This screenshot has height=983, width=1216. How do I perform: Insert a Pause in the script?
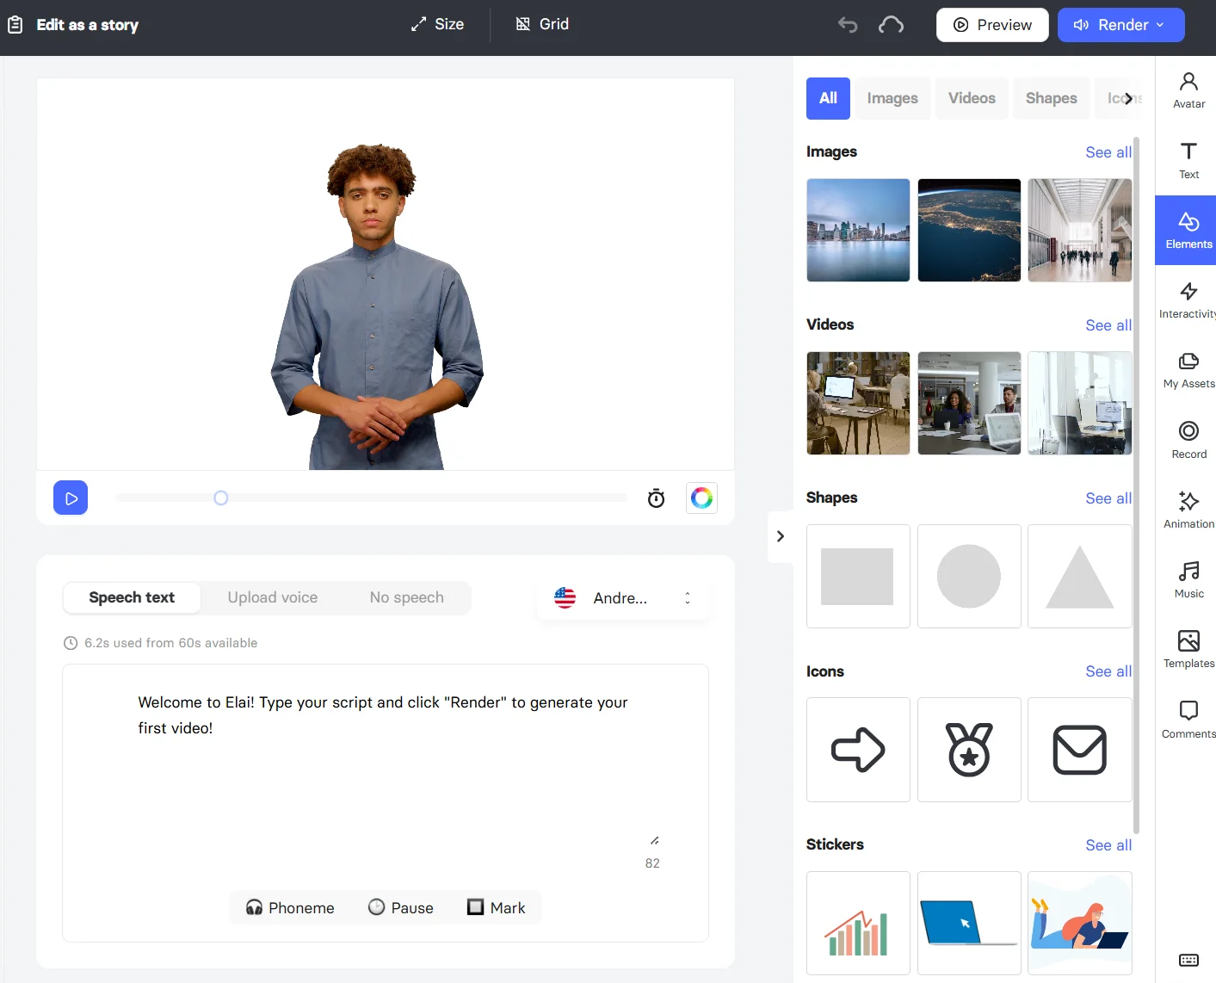(x=400, y=907)
